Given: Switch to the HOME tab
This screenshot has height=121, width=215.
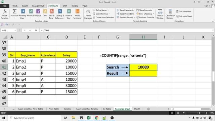Looking at the screenshot, I should pyautogui.click(x=15, y=6).
